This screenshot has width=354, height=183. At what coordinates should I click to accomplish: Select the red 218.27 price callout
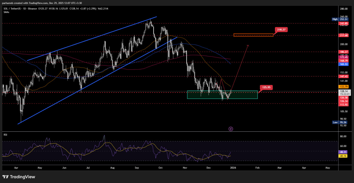click(x=281, y=30)
